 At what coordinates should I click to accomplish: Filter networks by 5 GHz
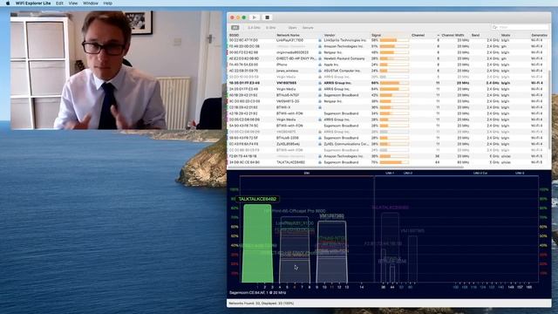point(271,28)
